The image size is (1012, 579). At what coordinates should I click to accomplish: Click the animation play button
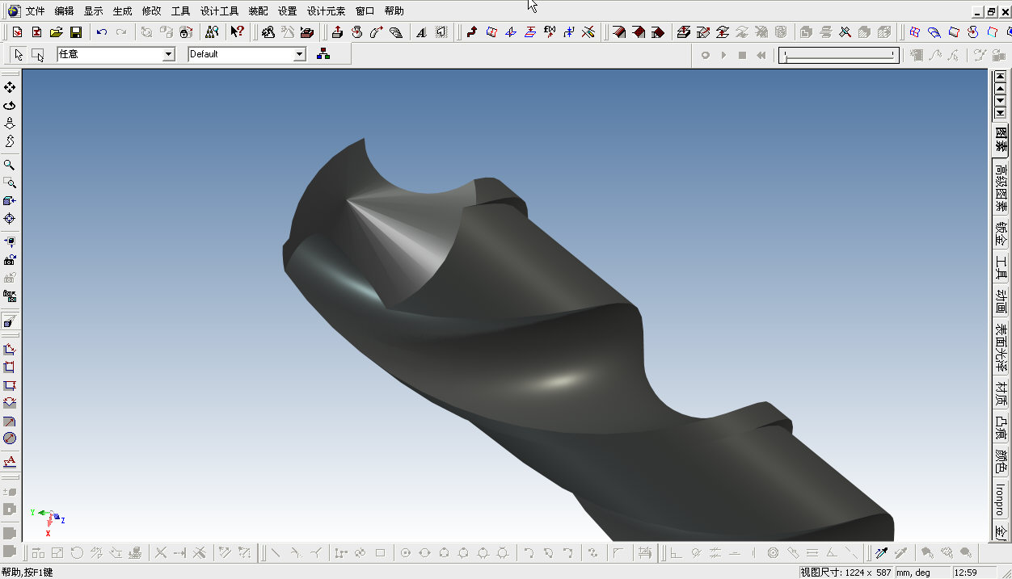coord(723,55)
